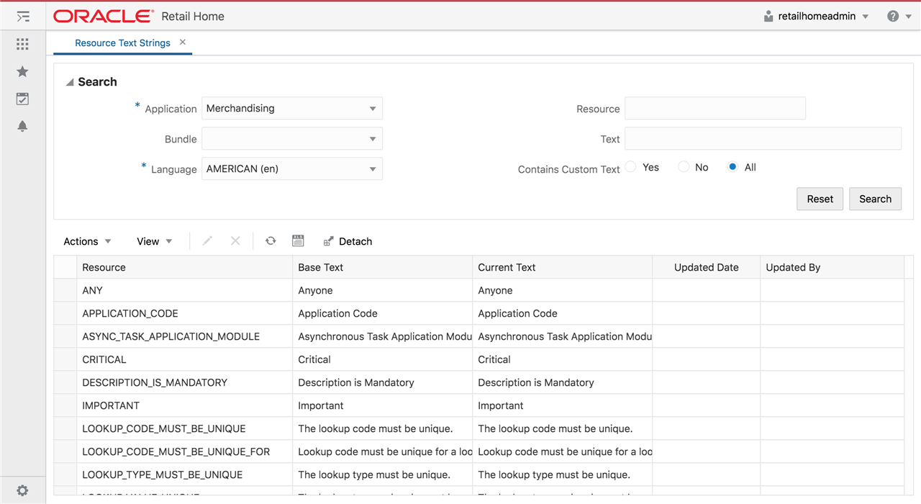Select Yes for Contains Custom Text
This screenshot has width=921, height=504.
click(x=631, y=166)
